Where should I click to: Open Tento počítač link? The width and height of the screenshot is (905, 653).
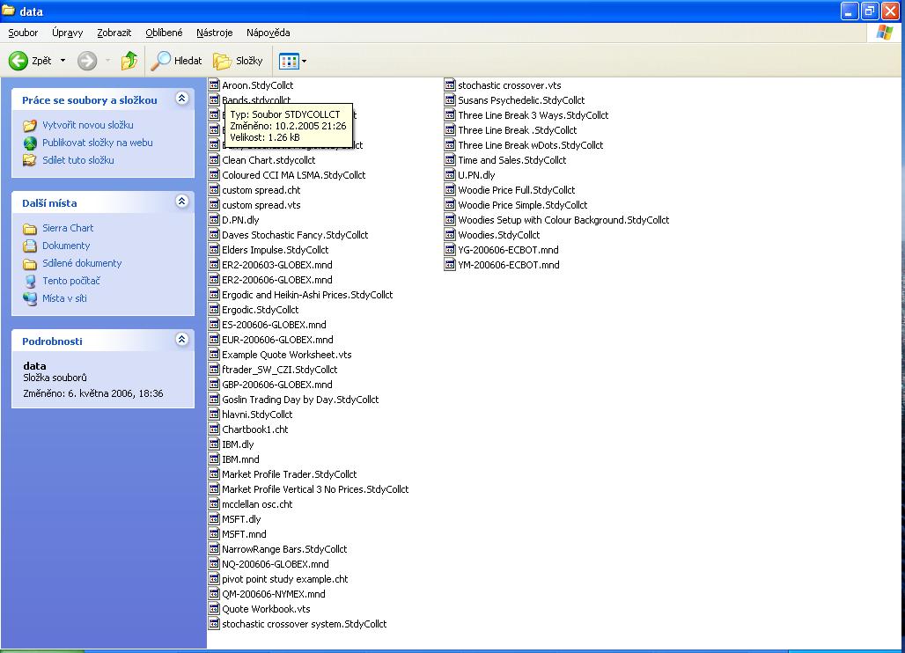coord(71,281)
